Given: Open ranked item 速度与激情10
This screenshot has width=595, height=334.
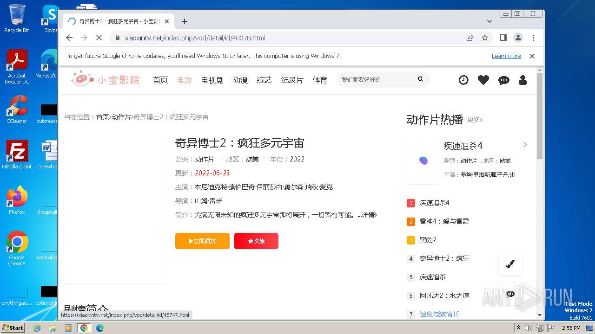Looking at the screenshot, I should click(x=439, y=314).
